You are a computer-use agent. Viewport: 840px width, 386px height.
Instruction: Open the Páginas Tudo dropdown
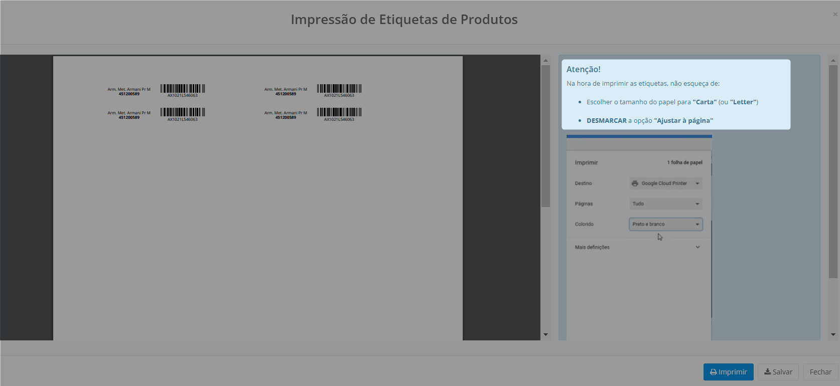665,204
